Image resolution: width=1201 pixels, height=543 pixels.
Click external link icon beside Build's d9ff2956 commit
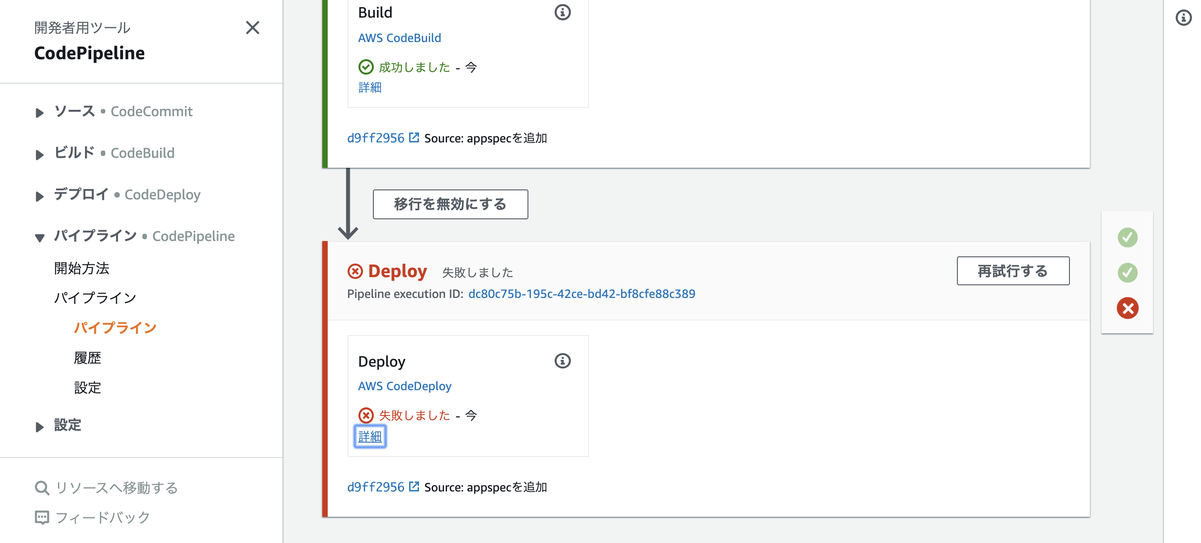click(x=413, y=137)
